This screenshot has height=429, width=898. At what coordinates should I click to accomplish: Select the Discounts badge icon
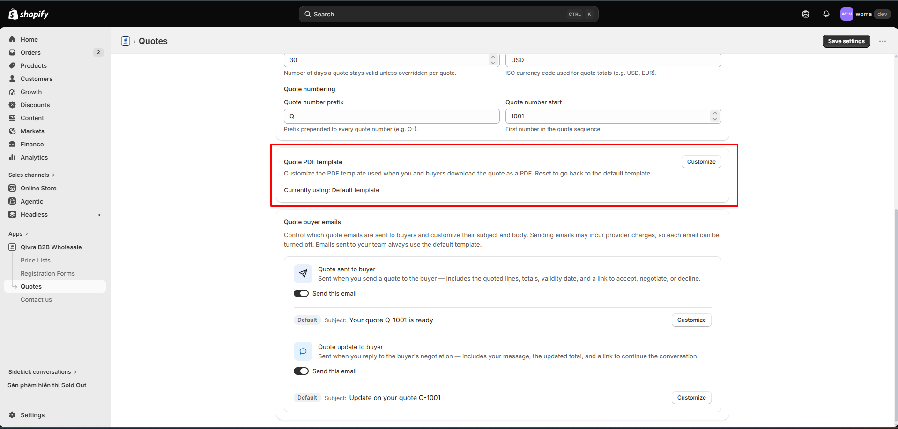tap(13, 105)
